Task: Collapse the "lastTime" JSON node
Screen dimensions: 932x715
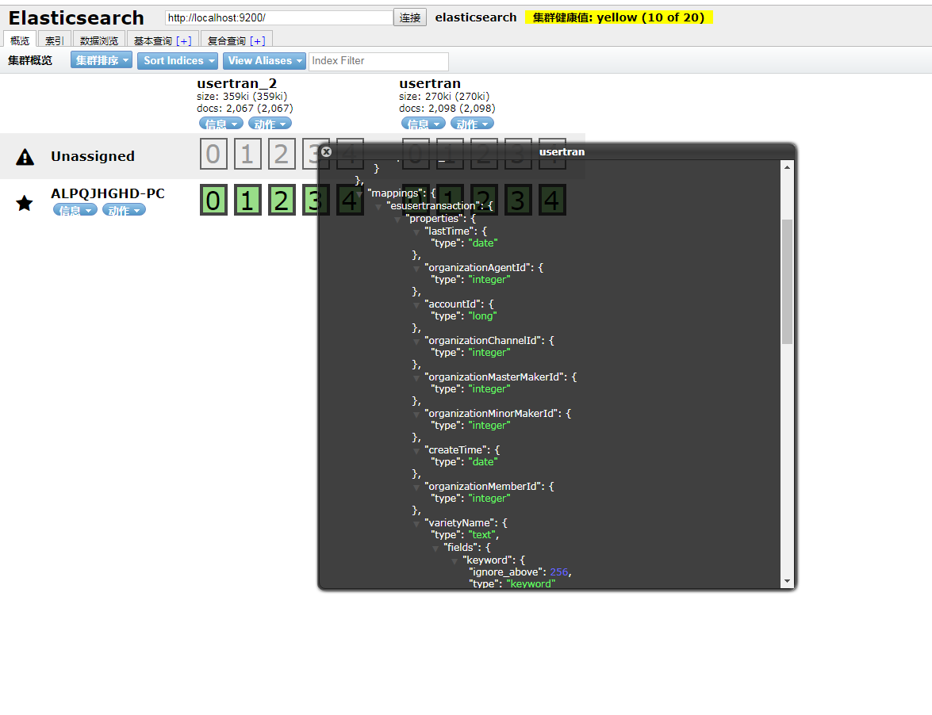Action: [416, 231]
